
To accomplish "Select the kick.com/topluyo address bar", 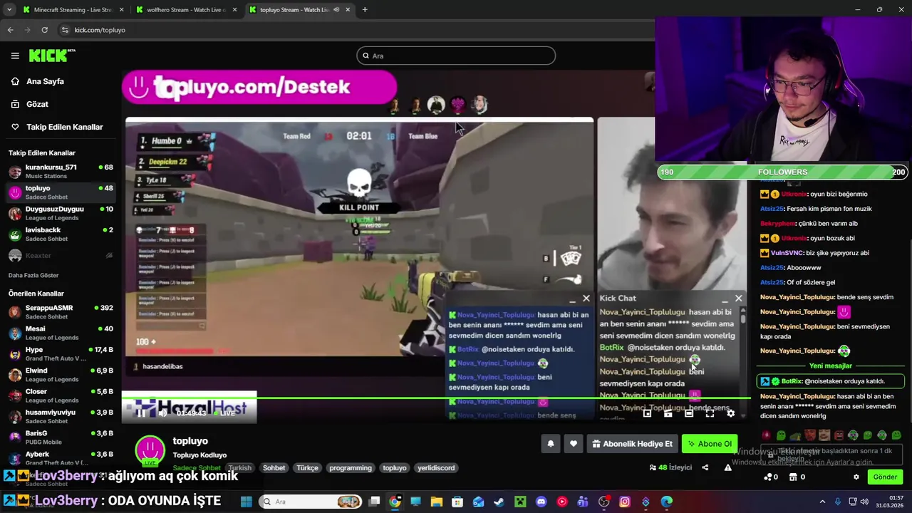I will (100, 30).
